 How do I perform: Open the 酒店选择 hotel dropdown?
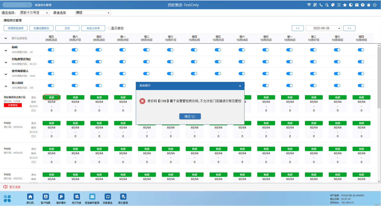(34, 13)
